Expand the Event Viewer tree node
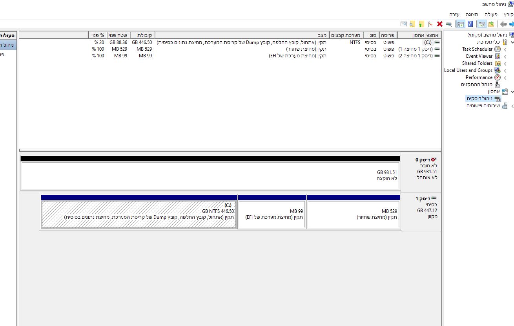Screen dimensions: 514x326 click(505, 56)
